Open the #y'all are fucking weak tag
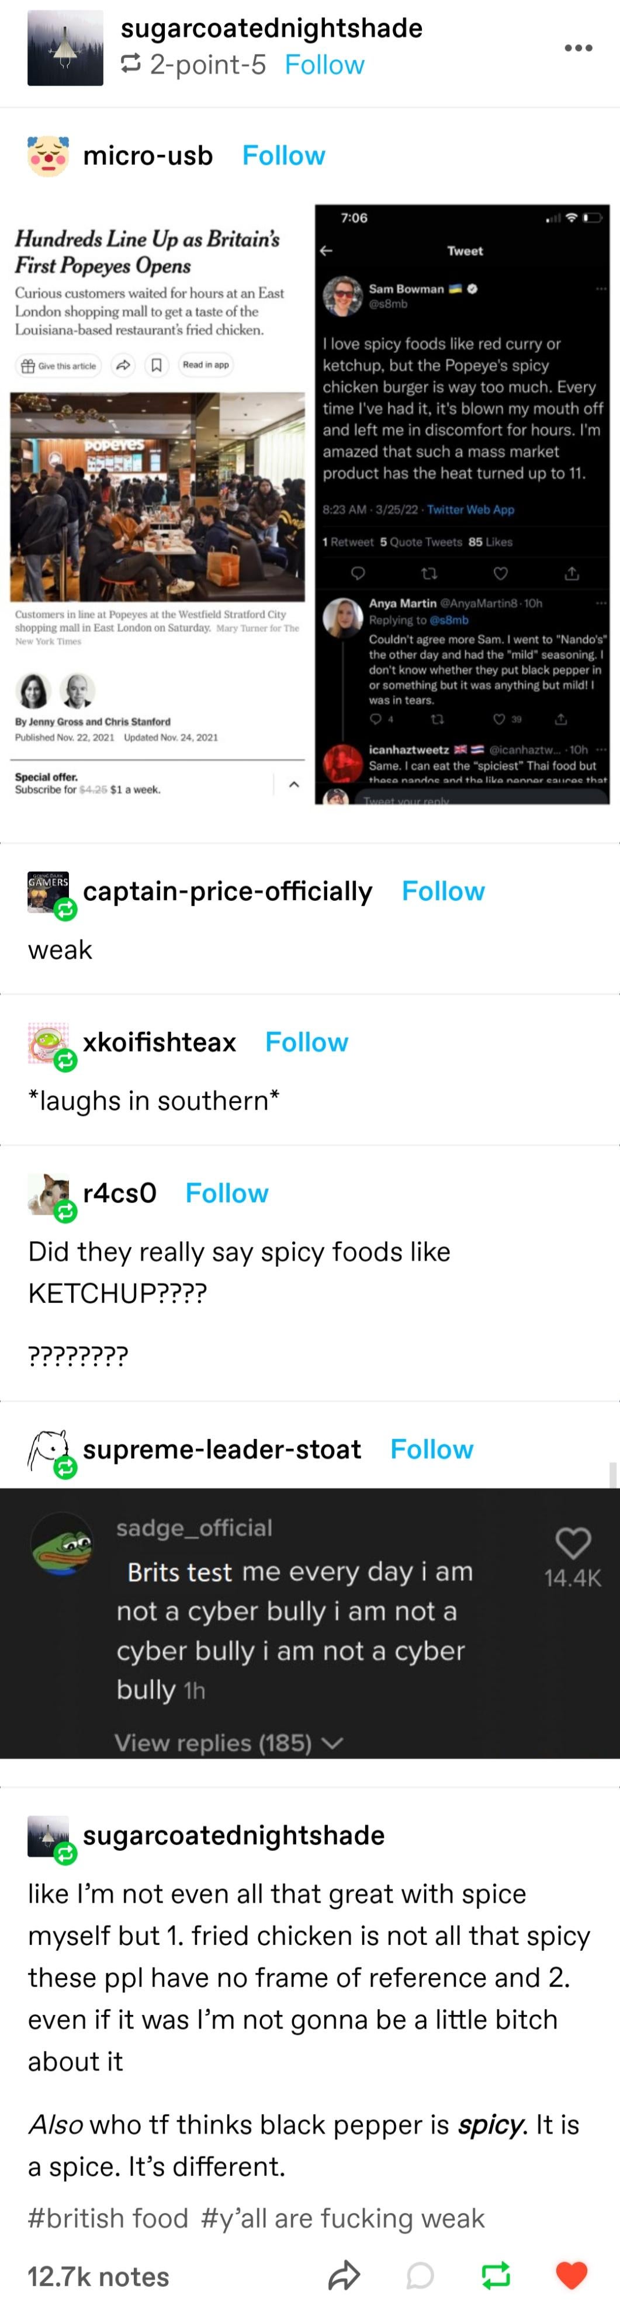 343,2218
